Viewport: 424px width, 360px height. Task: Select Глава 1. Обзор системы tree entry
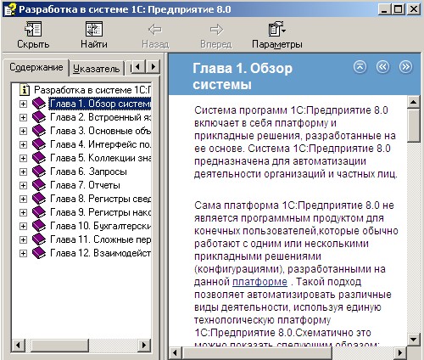[x=100, y=104]
